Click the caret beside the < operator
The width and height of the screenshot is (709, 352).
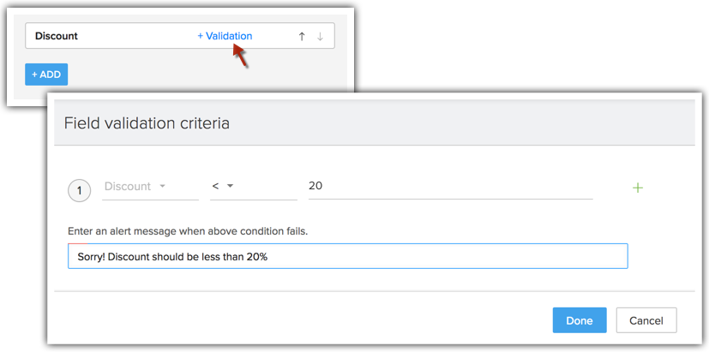point(231,187)
